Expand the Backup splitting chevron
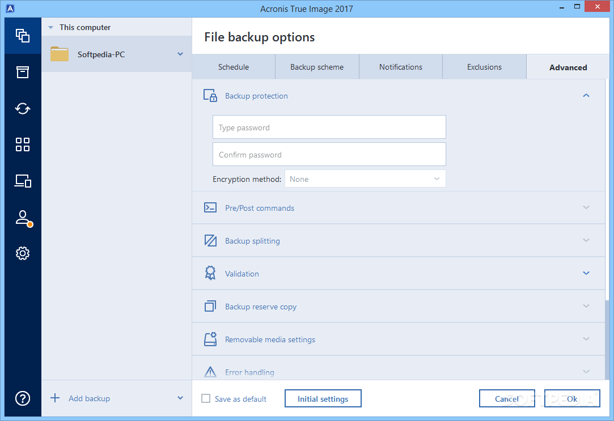 586,240
